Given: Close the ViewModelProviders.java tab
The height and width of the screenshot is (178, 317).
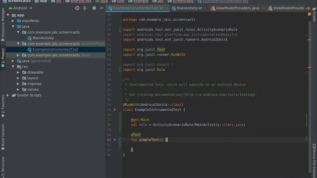Looking at the screenshot, I should [x=262, y=8].
